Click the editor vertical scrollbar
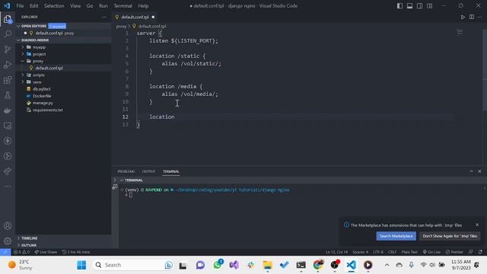Viewport: 487px width, 274px height. 485,70
